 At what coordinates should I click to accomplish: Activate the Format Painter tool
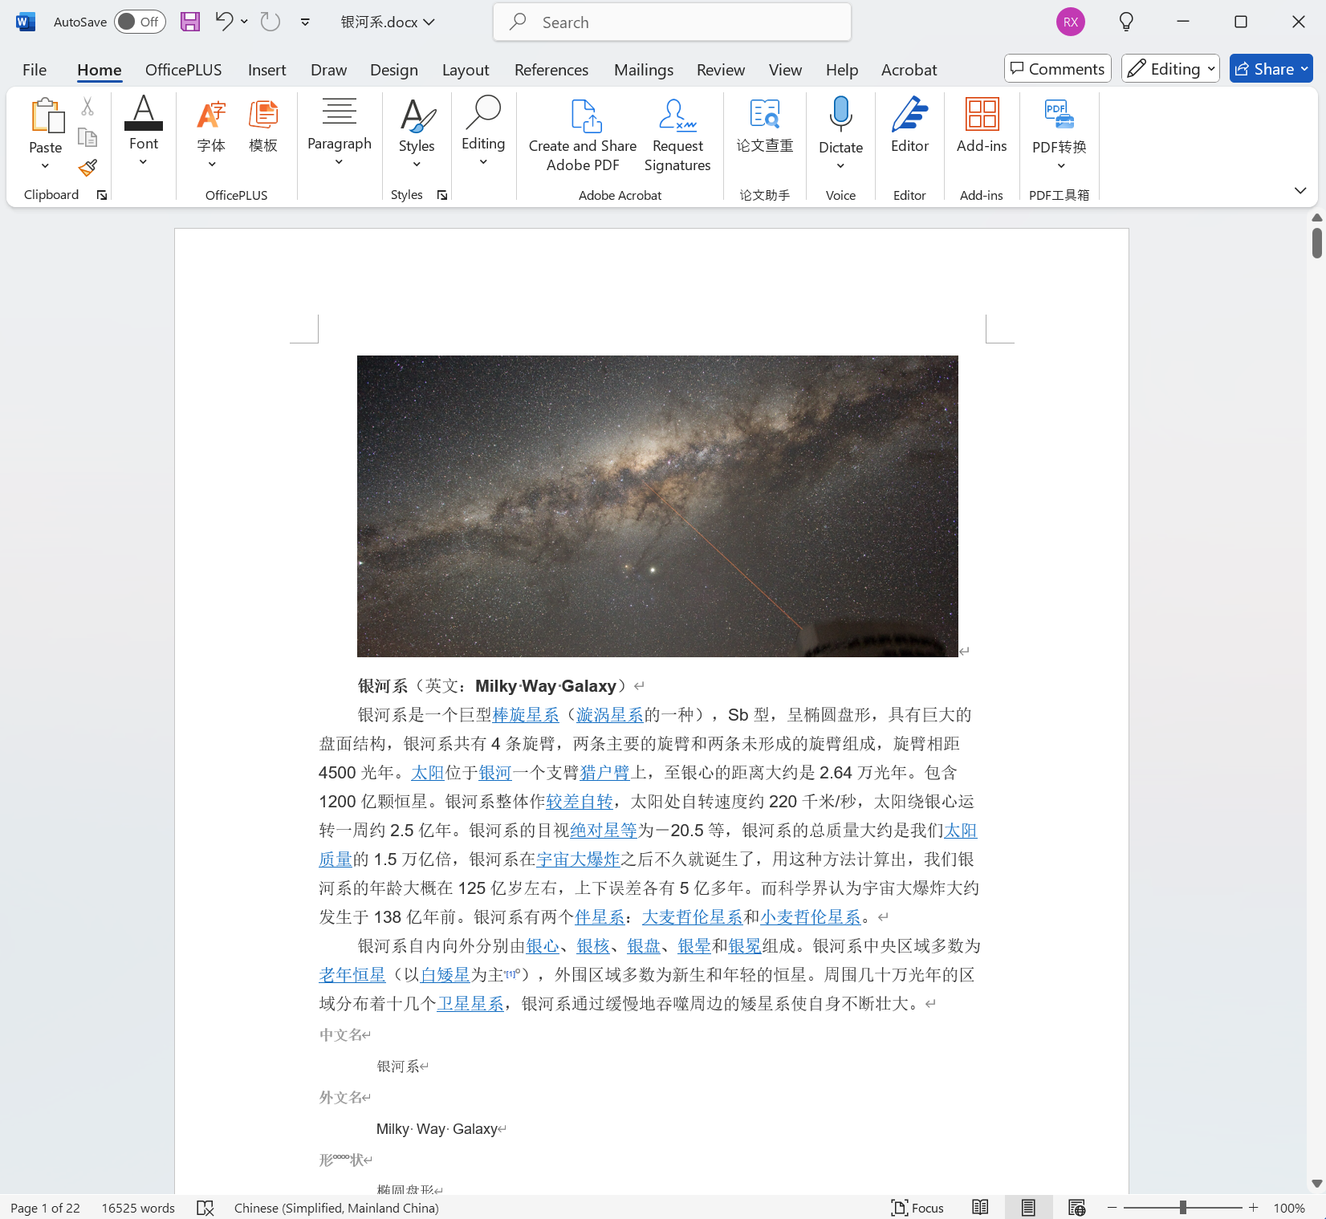pos(87,169)
